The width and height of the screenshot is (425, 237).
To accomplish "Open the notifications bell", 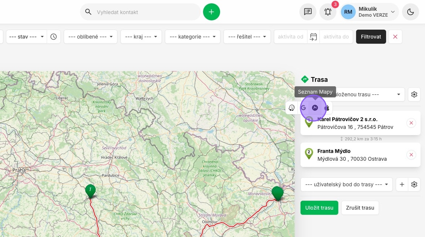I will tap(328, 12).
